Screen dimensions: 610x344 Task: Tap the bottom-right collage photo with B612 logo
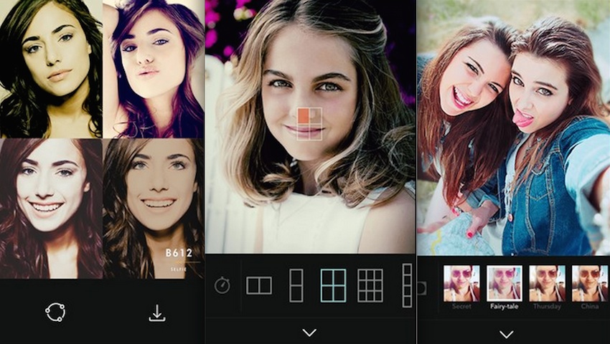[154, 209]
